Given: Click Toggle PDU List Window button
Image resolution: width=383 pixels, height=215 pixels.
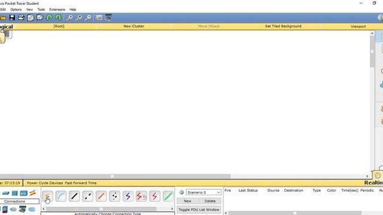Looking at the screenshot, I should (x=199, y=210).
